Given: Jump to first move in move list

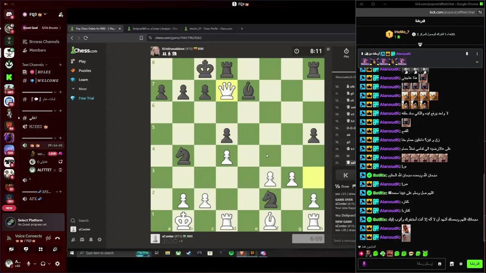Looking at the screenshot, I should point(346,175).
